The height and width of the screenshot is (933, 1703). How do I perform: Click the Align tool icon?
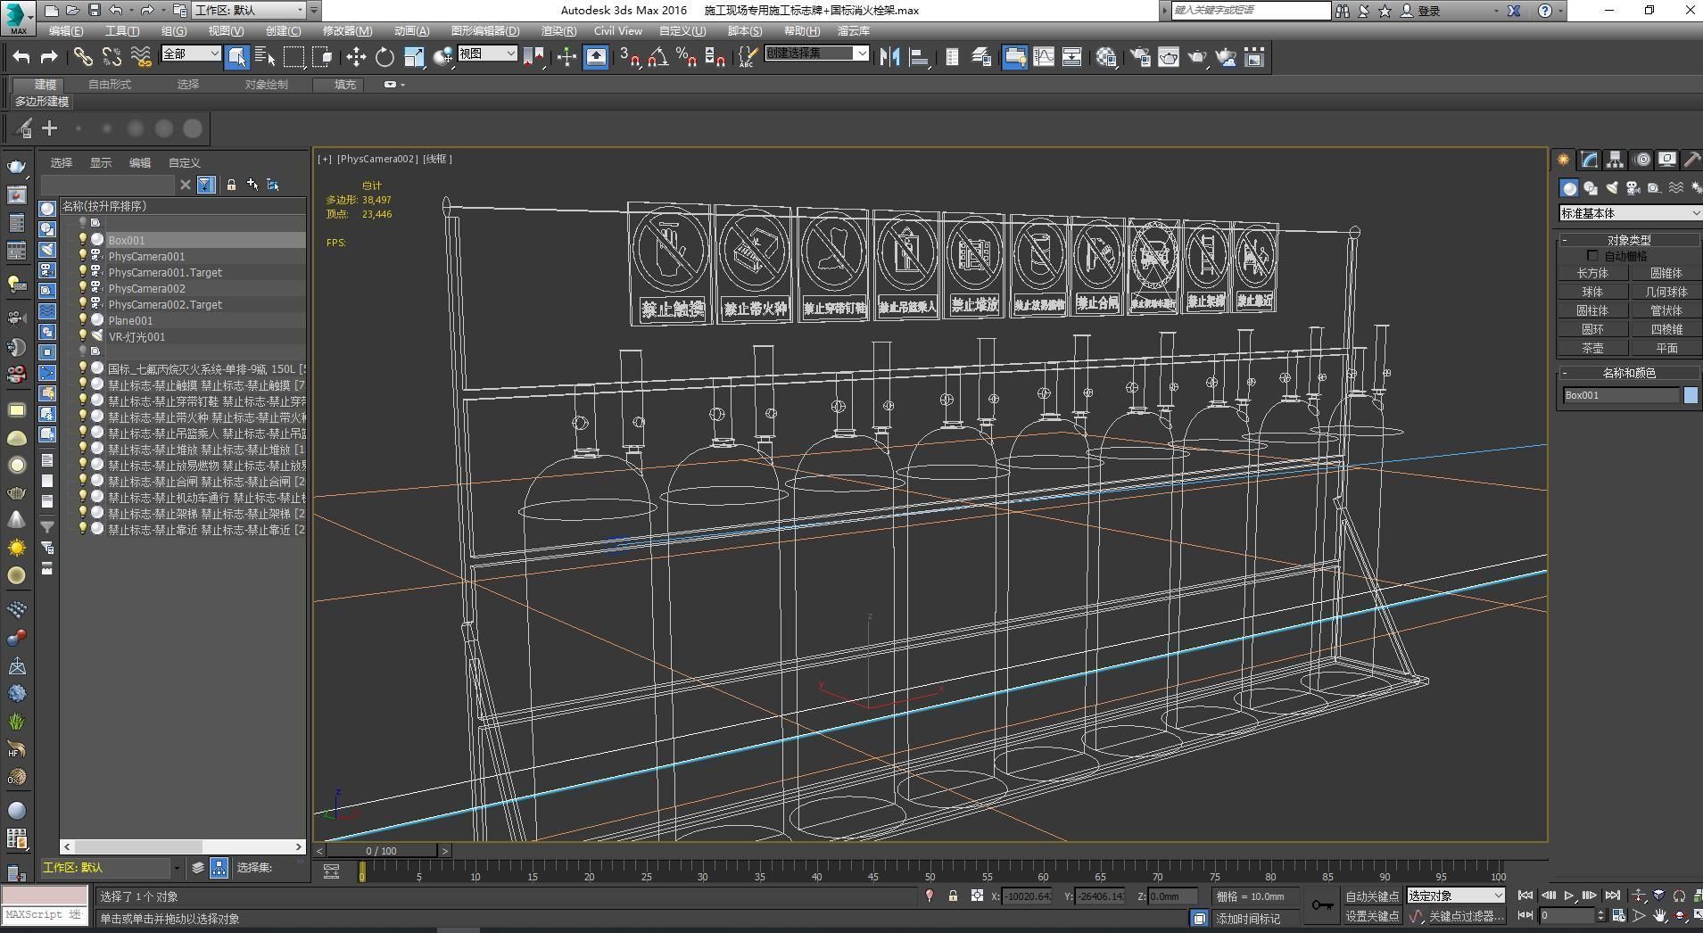918,57
